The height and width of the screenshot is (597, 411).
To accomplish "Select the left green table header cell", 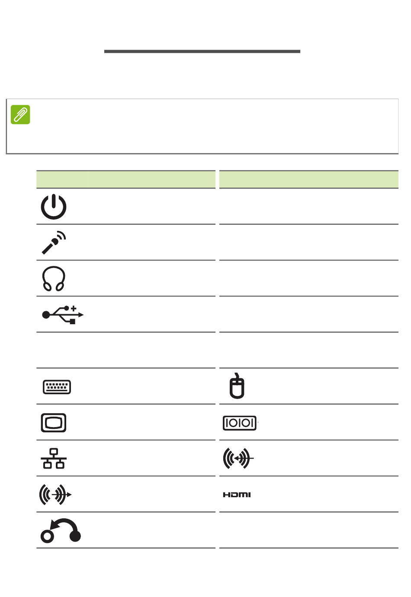I will (x=126, y=179).
